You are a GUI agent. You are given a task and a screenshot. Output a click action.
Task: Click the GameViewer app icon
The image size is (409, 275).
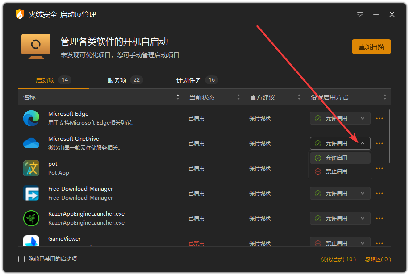coord(31,241)
